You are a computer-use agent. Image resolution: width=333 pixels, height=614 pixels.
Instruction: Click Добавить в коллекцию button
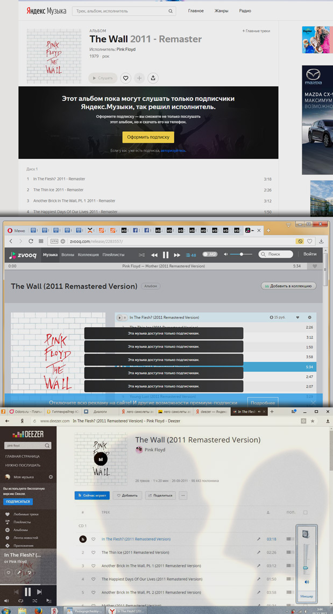tap(289, 286)
